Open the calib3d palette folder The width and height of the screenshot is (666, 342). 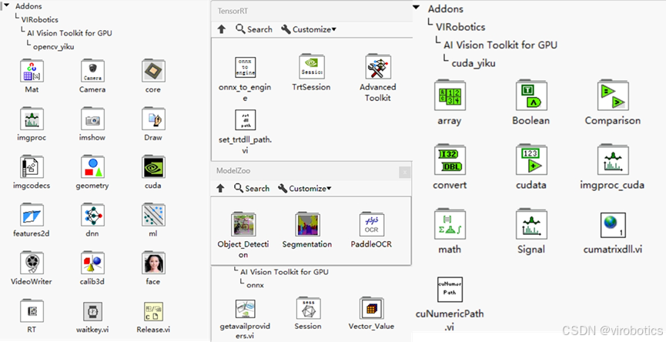point(92,263)
